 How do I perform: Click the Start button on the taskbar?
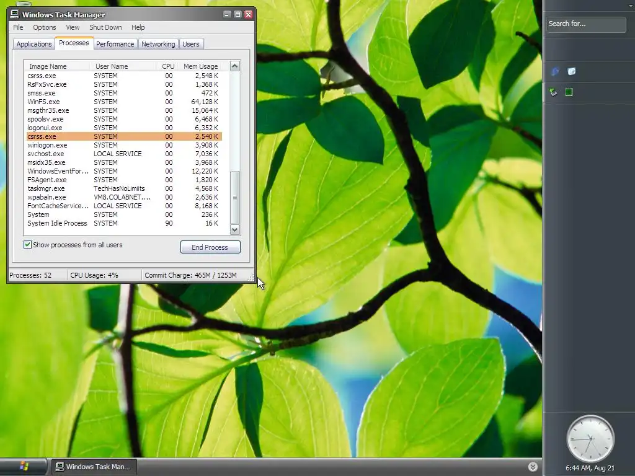24,467
